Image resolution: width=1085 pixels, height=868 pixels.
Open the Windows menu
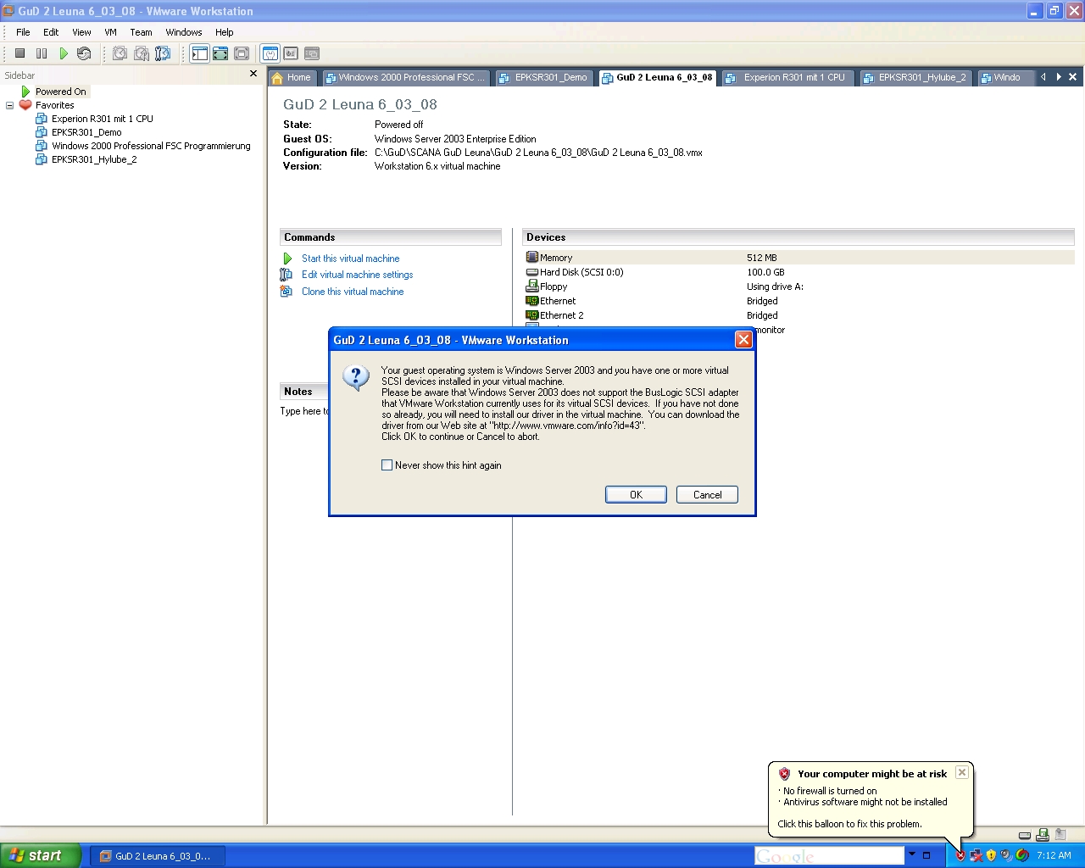click(x=184, y=32)
